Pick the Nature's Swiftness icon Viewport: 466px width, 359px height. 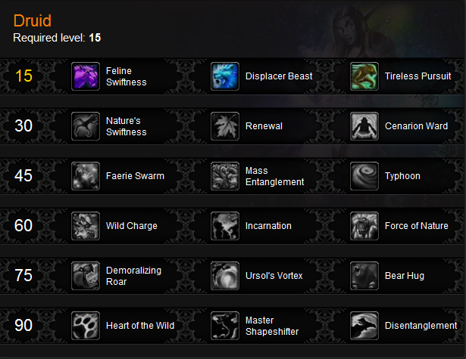[x=86, y=126]
